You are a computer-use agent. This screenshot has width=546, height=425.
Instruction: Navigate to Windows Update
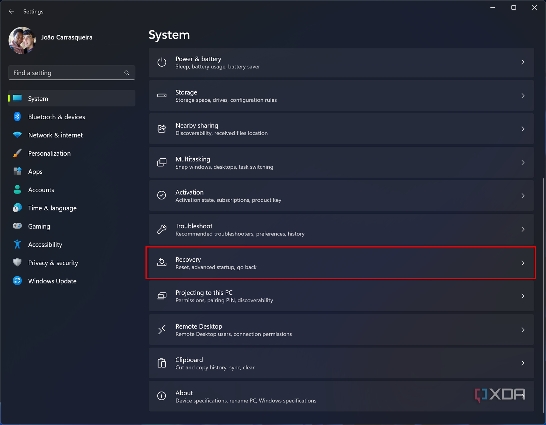(x=72, y=281)
